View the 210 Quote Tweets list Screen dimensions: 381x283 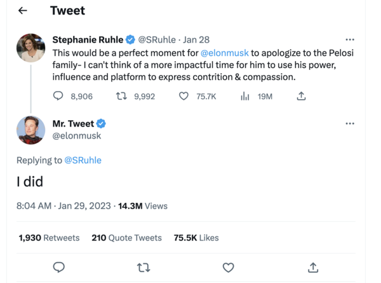(x=126, y=237)
